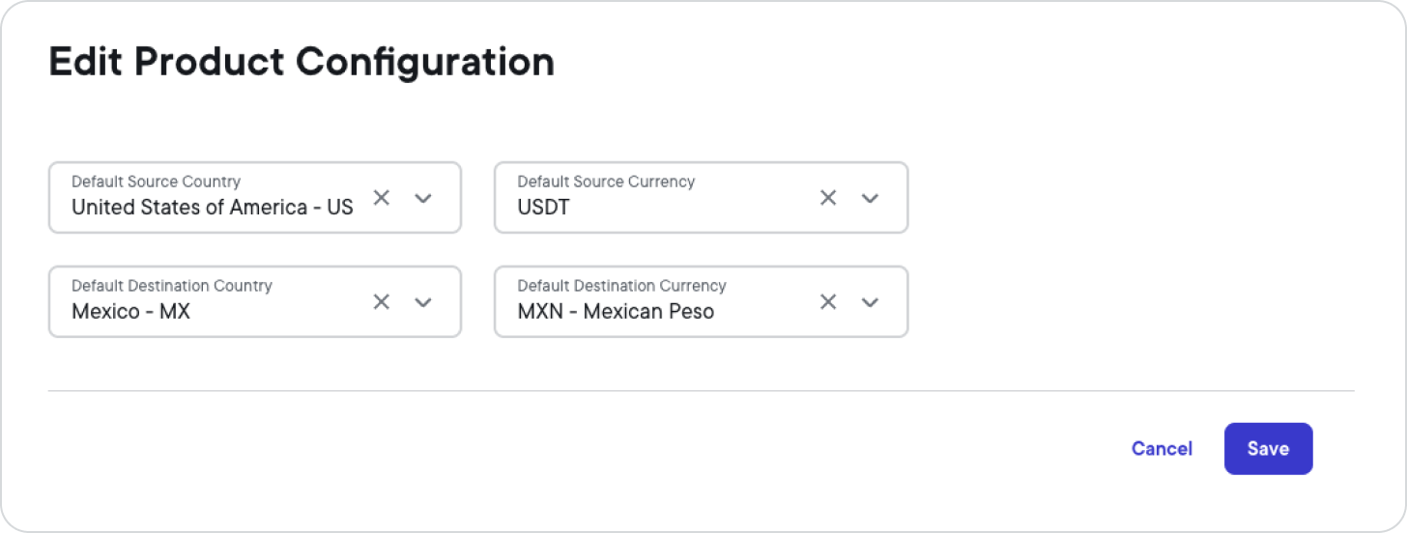Remove the Mexico - MX destination country
The image size is (1407, 533).
[x=382, y=302]
